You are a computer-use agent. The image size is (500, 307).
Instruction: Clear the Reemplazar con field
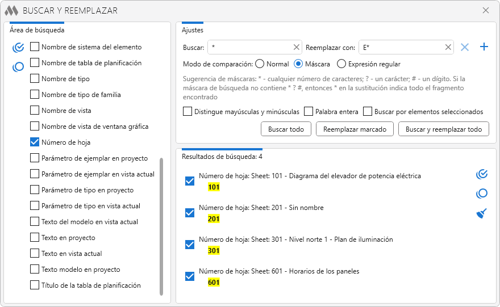click(x=448, y=48)
